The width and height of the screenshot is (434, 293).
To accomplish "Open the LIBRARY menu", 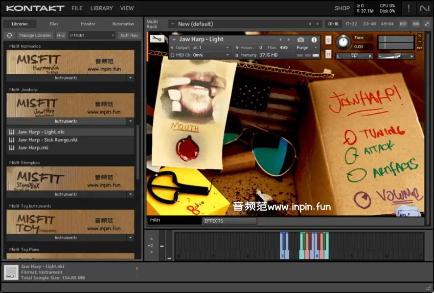I will pyautogui.click(x=101, y=8).
